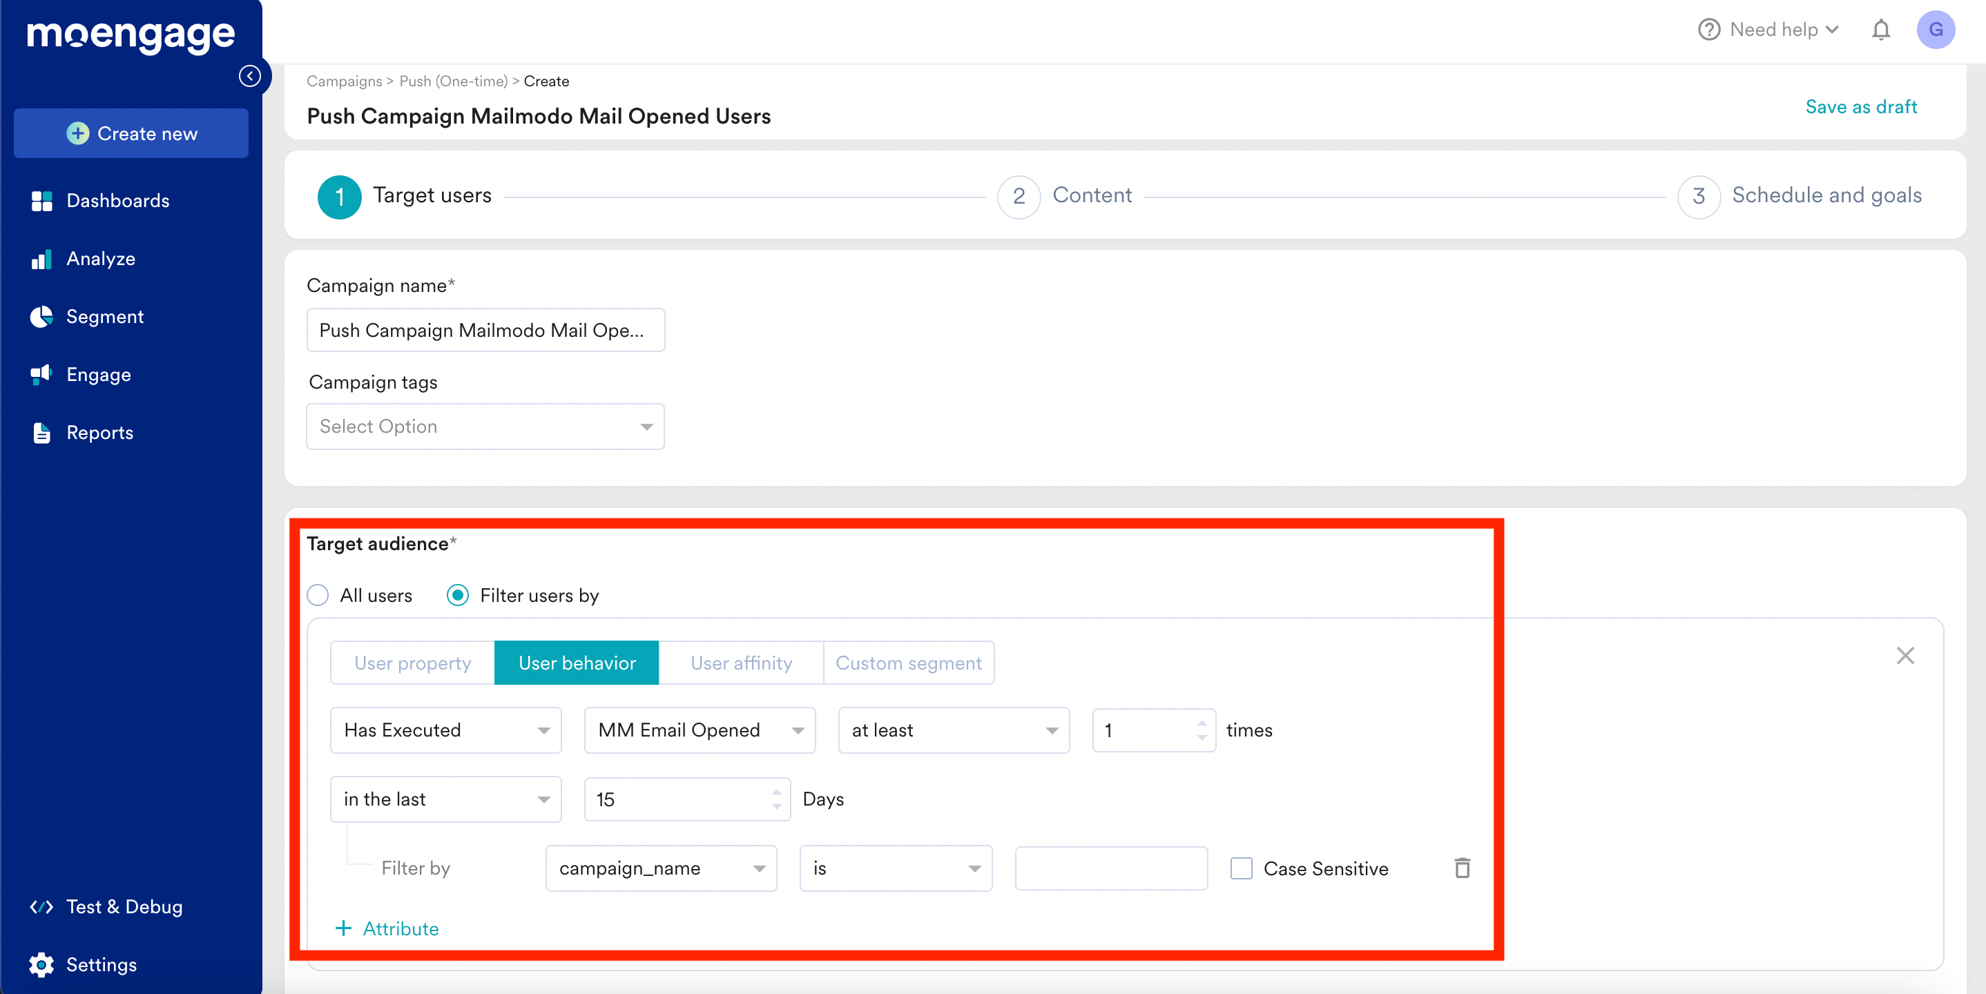Open the is operator dropdown

[896, 868]
